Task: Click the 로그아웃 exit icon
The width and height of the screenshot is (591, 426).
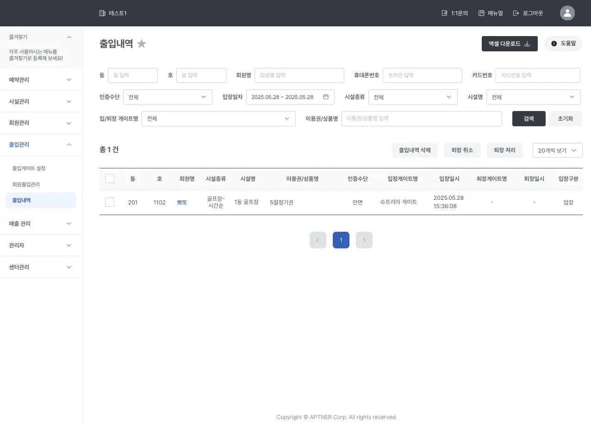Action: (x=516, y=13)
